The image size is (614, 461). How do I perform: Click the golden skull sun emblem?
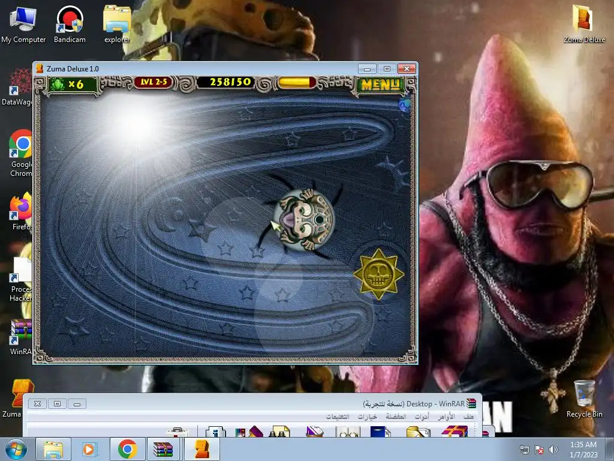pyautogui.click(x=378, y=274)
